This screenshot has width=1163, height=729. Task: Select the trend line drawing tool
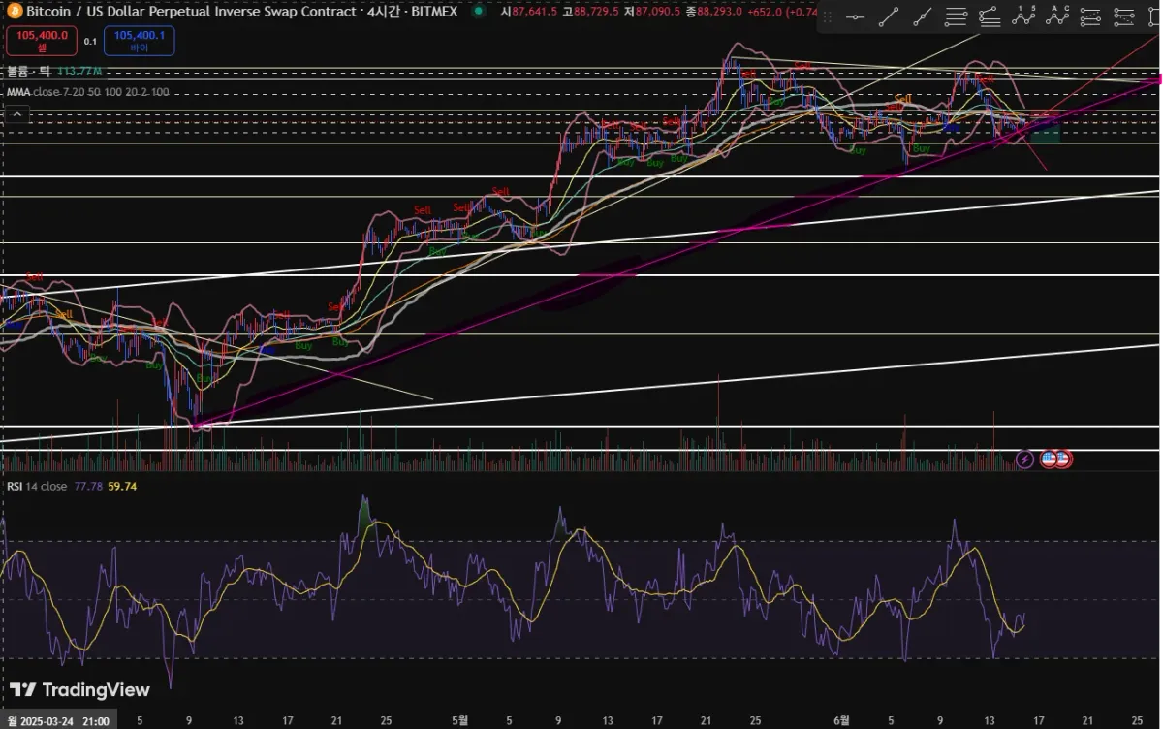[x=888, y=16]
